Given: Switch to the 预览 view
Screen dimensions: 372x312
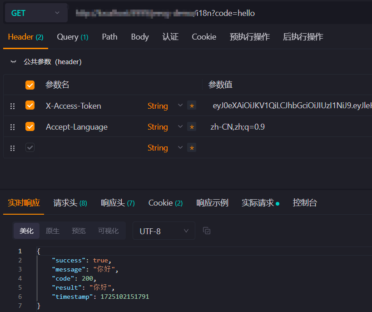Looking at the screenshot, I should (x=79, y=231).
